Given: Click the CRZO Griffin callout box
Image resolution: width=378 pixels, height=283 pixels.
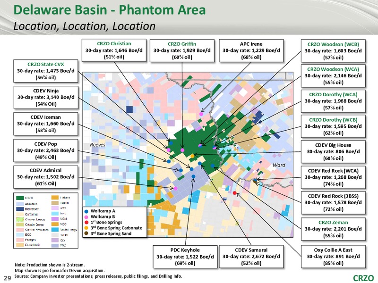Looking at the screenshot, I should coord(182,50).
